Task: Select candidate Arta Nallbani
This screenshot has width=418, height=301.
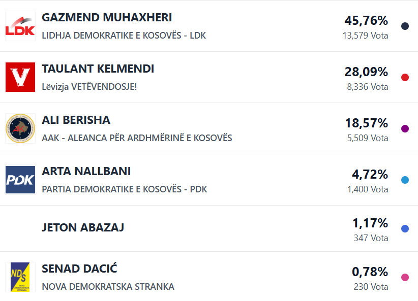Action: coord(86,172)
